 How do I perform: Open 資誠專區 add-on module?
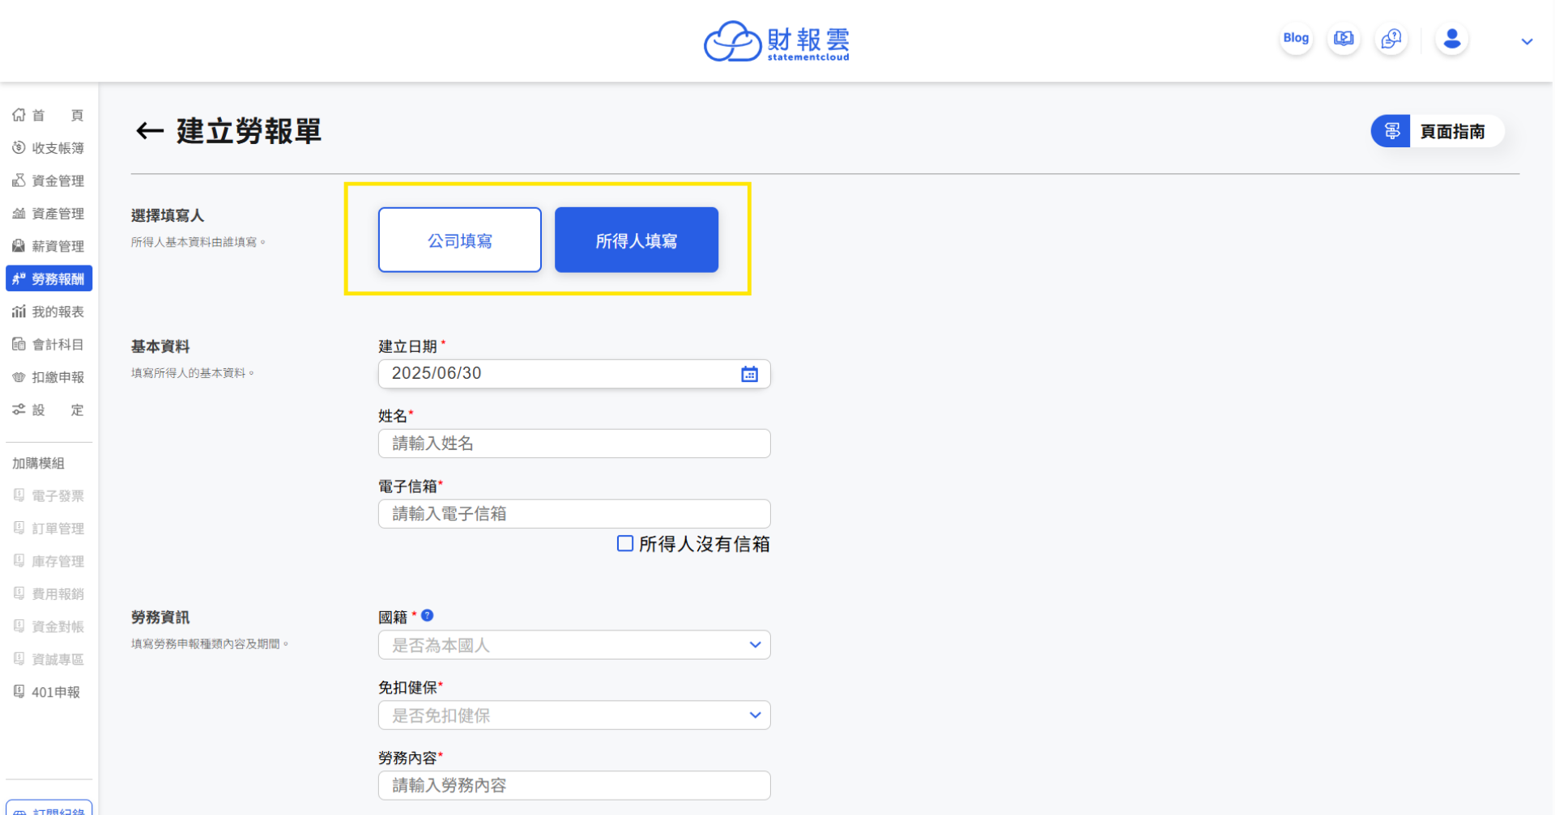[x=49, y=659]
